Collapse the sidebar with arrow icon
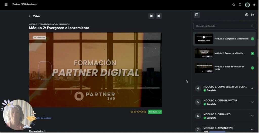The image size is (259, 133). click(253, 15)
